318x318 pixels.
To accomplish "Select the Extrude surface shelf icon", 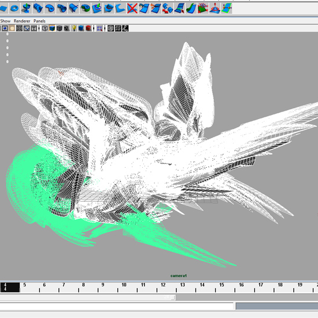I will click(x=62, y=8).
